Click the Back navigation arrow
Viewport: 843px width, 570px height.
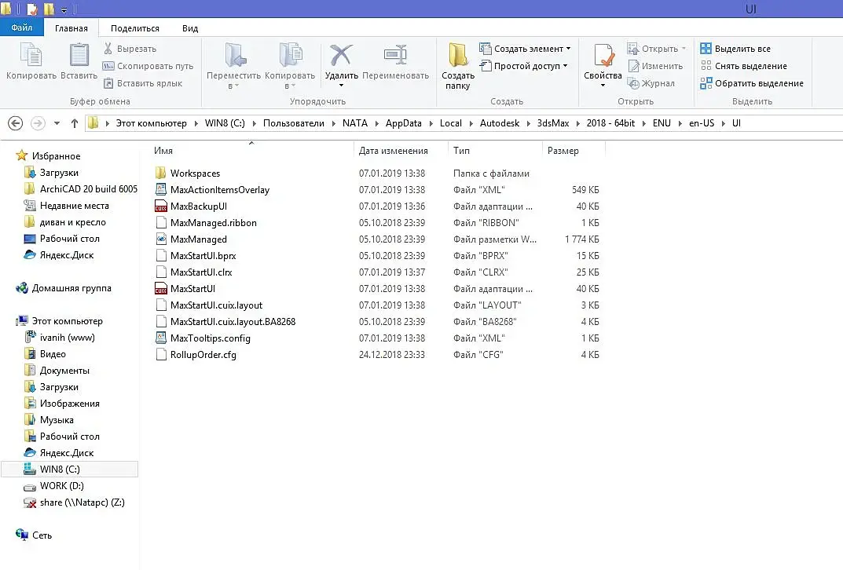pyautogui.click(x=15, y=123)
